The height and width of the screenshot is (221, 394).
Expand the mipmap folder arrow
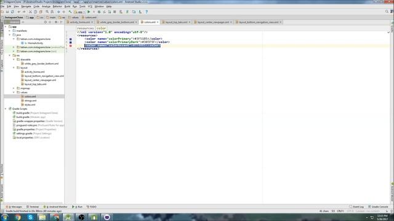tap(14, 88)
